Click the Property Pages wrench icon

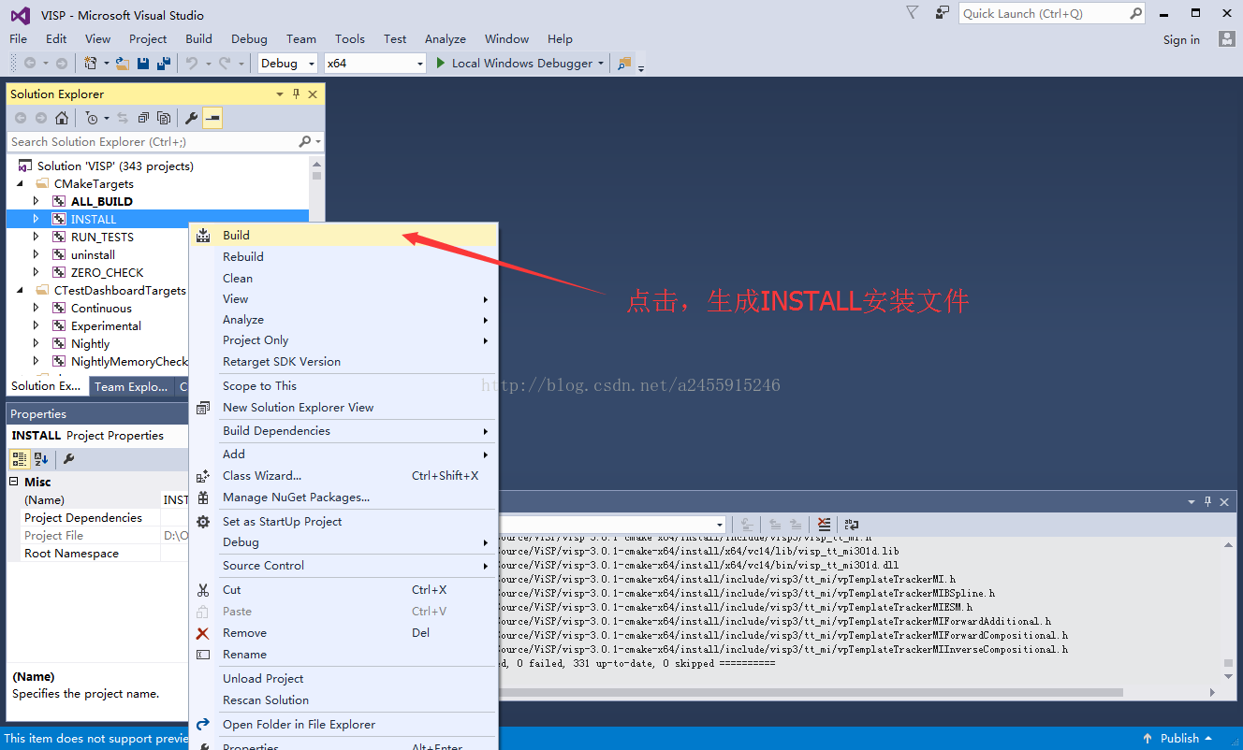tap(68, 459)
